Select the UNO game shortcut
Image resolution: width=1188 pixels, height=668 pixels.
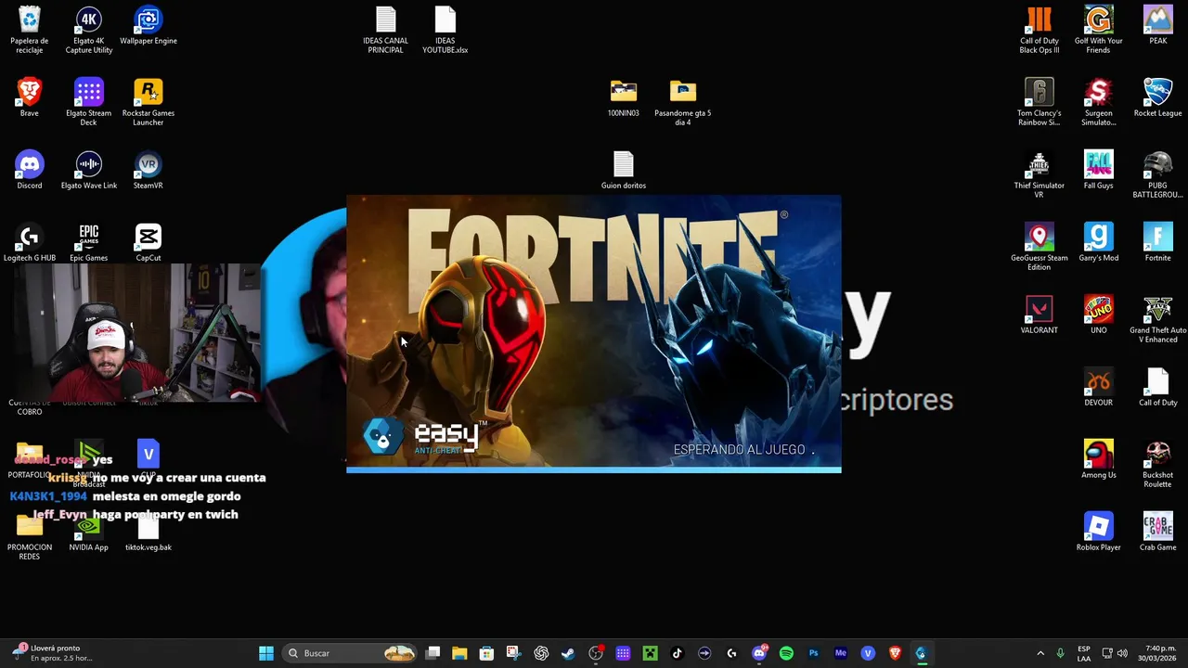(x=1099, y=315)
